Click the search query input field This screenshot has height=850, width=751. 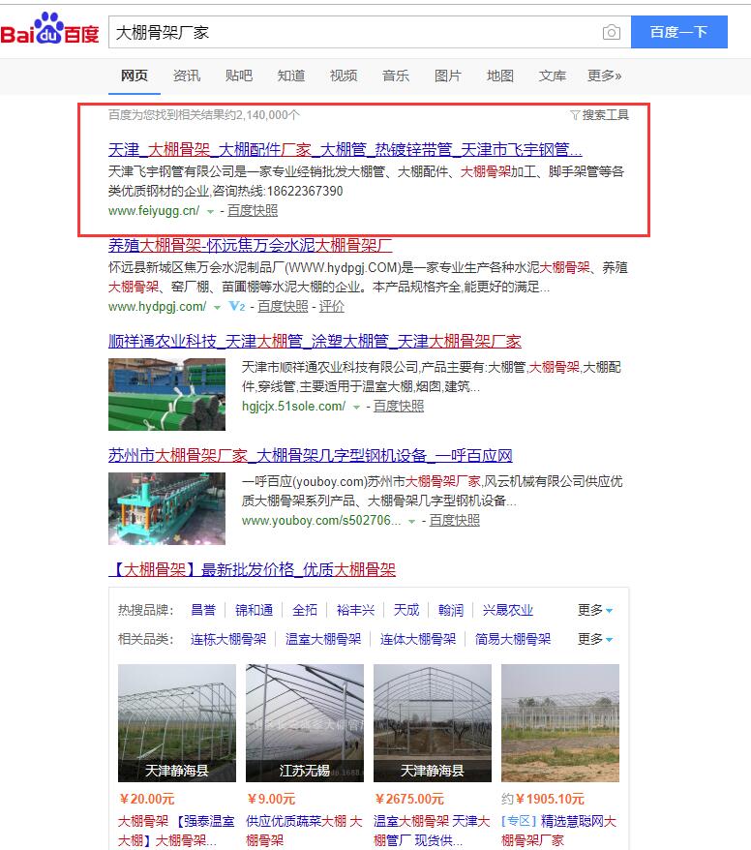[355, 33]
